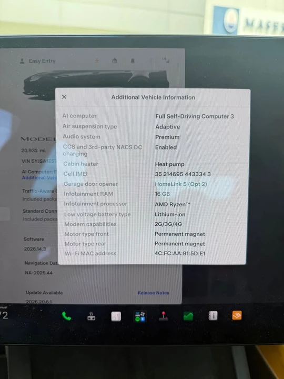
Task: Select the 'Heat pump' value
Action: pyautogui.click(x=169, y=164)
